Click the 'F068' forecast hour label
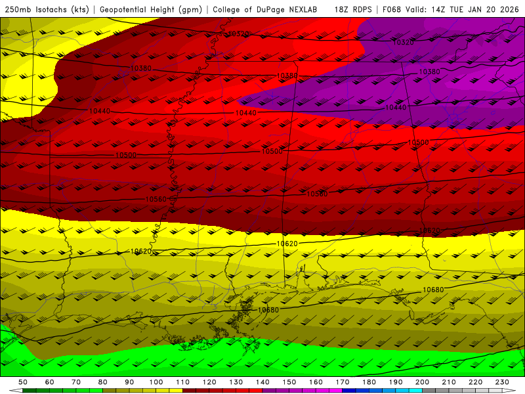Screen dimensions: 525x394 tap(392, 10)
